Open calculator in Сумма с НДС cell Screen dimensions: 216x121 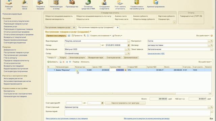point(126,70)
